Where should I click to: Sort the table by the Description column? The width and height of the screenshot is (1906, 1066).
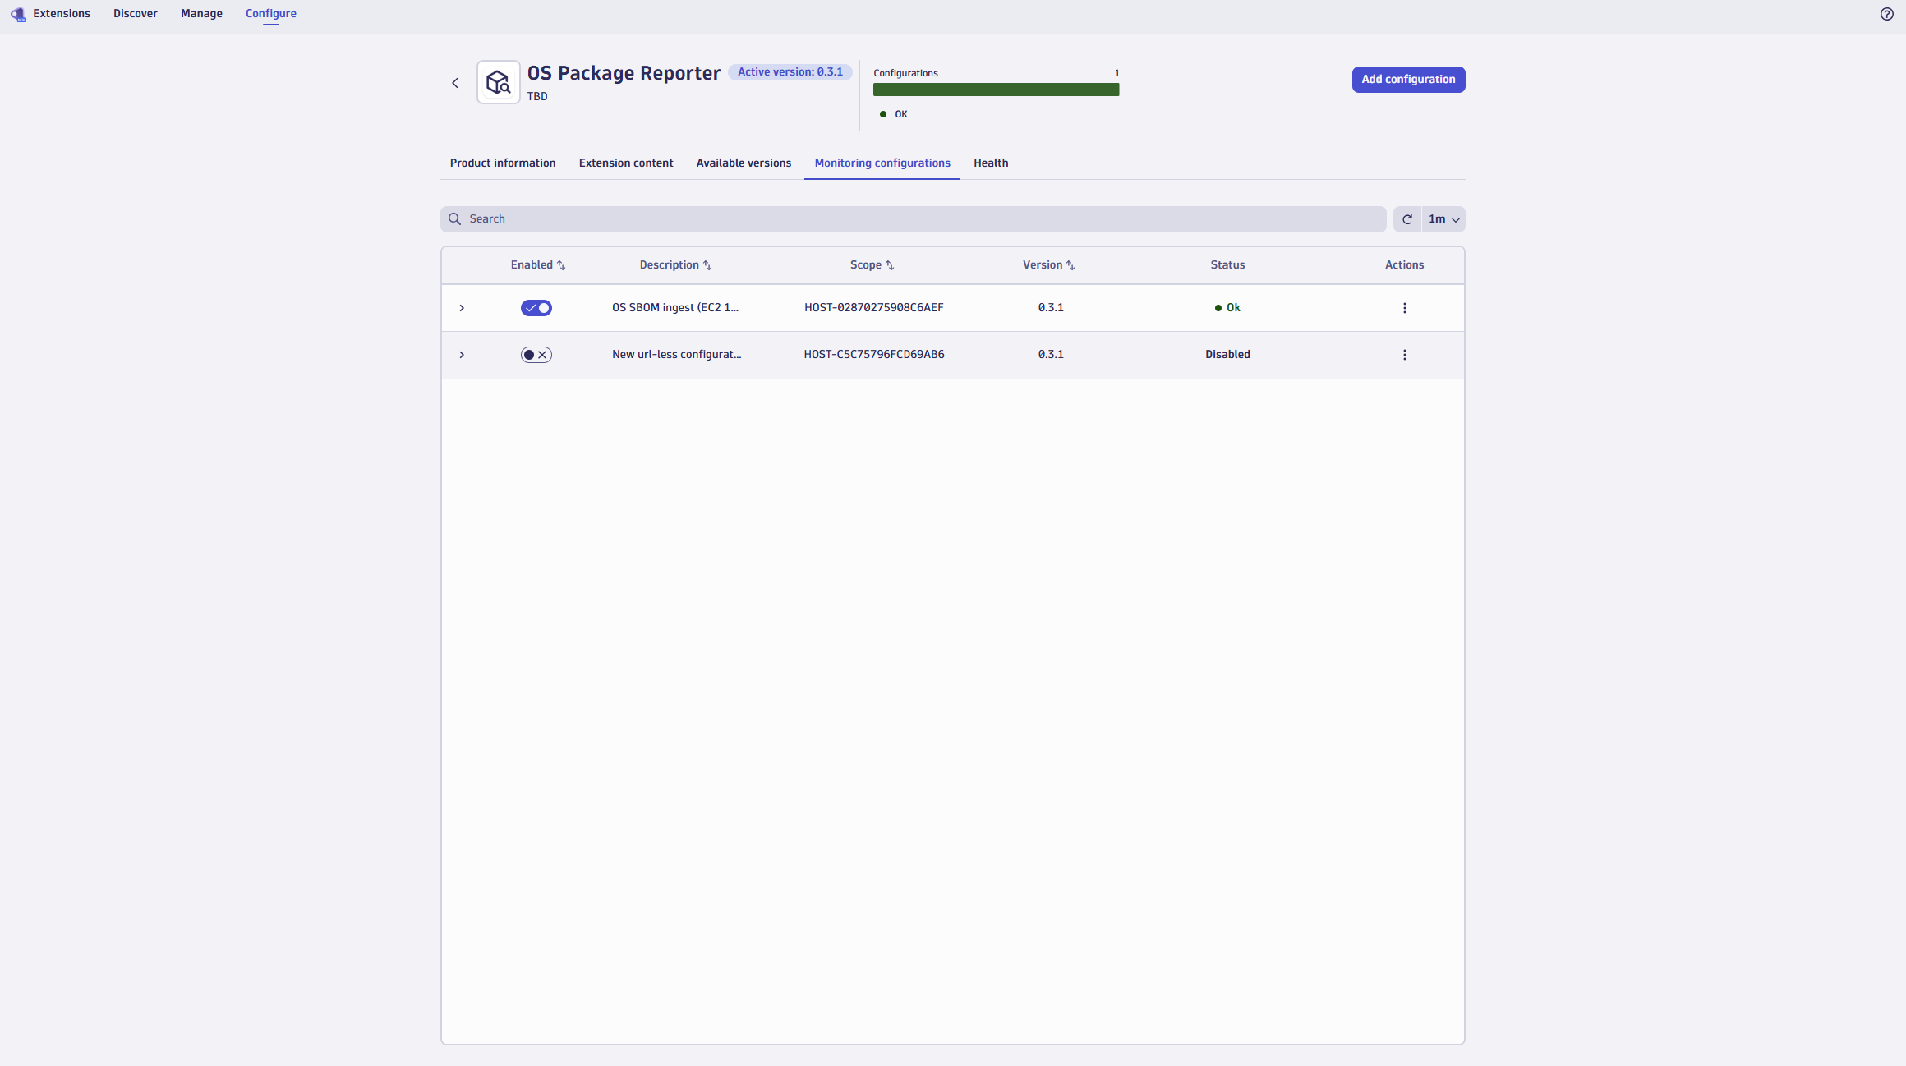click(x=675, y=264)
